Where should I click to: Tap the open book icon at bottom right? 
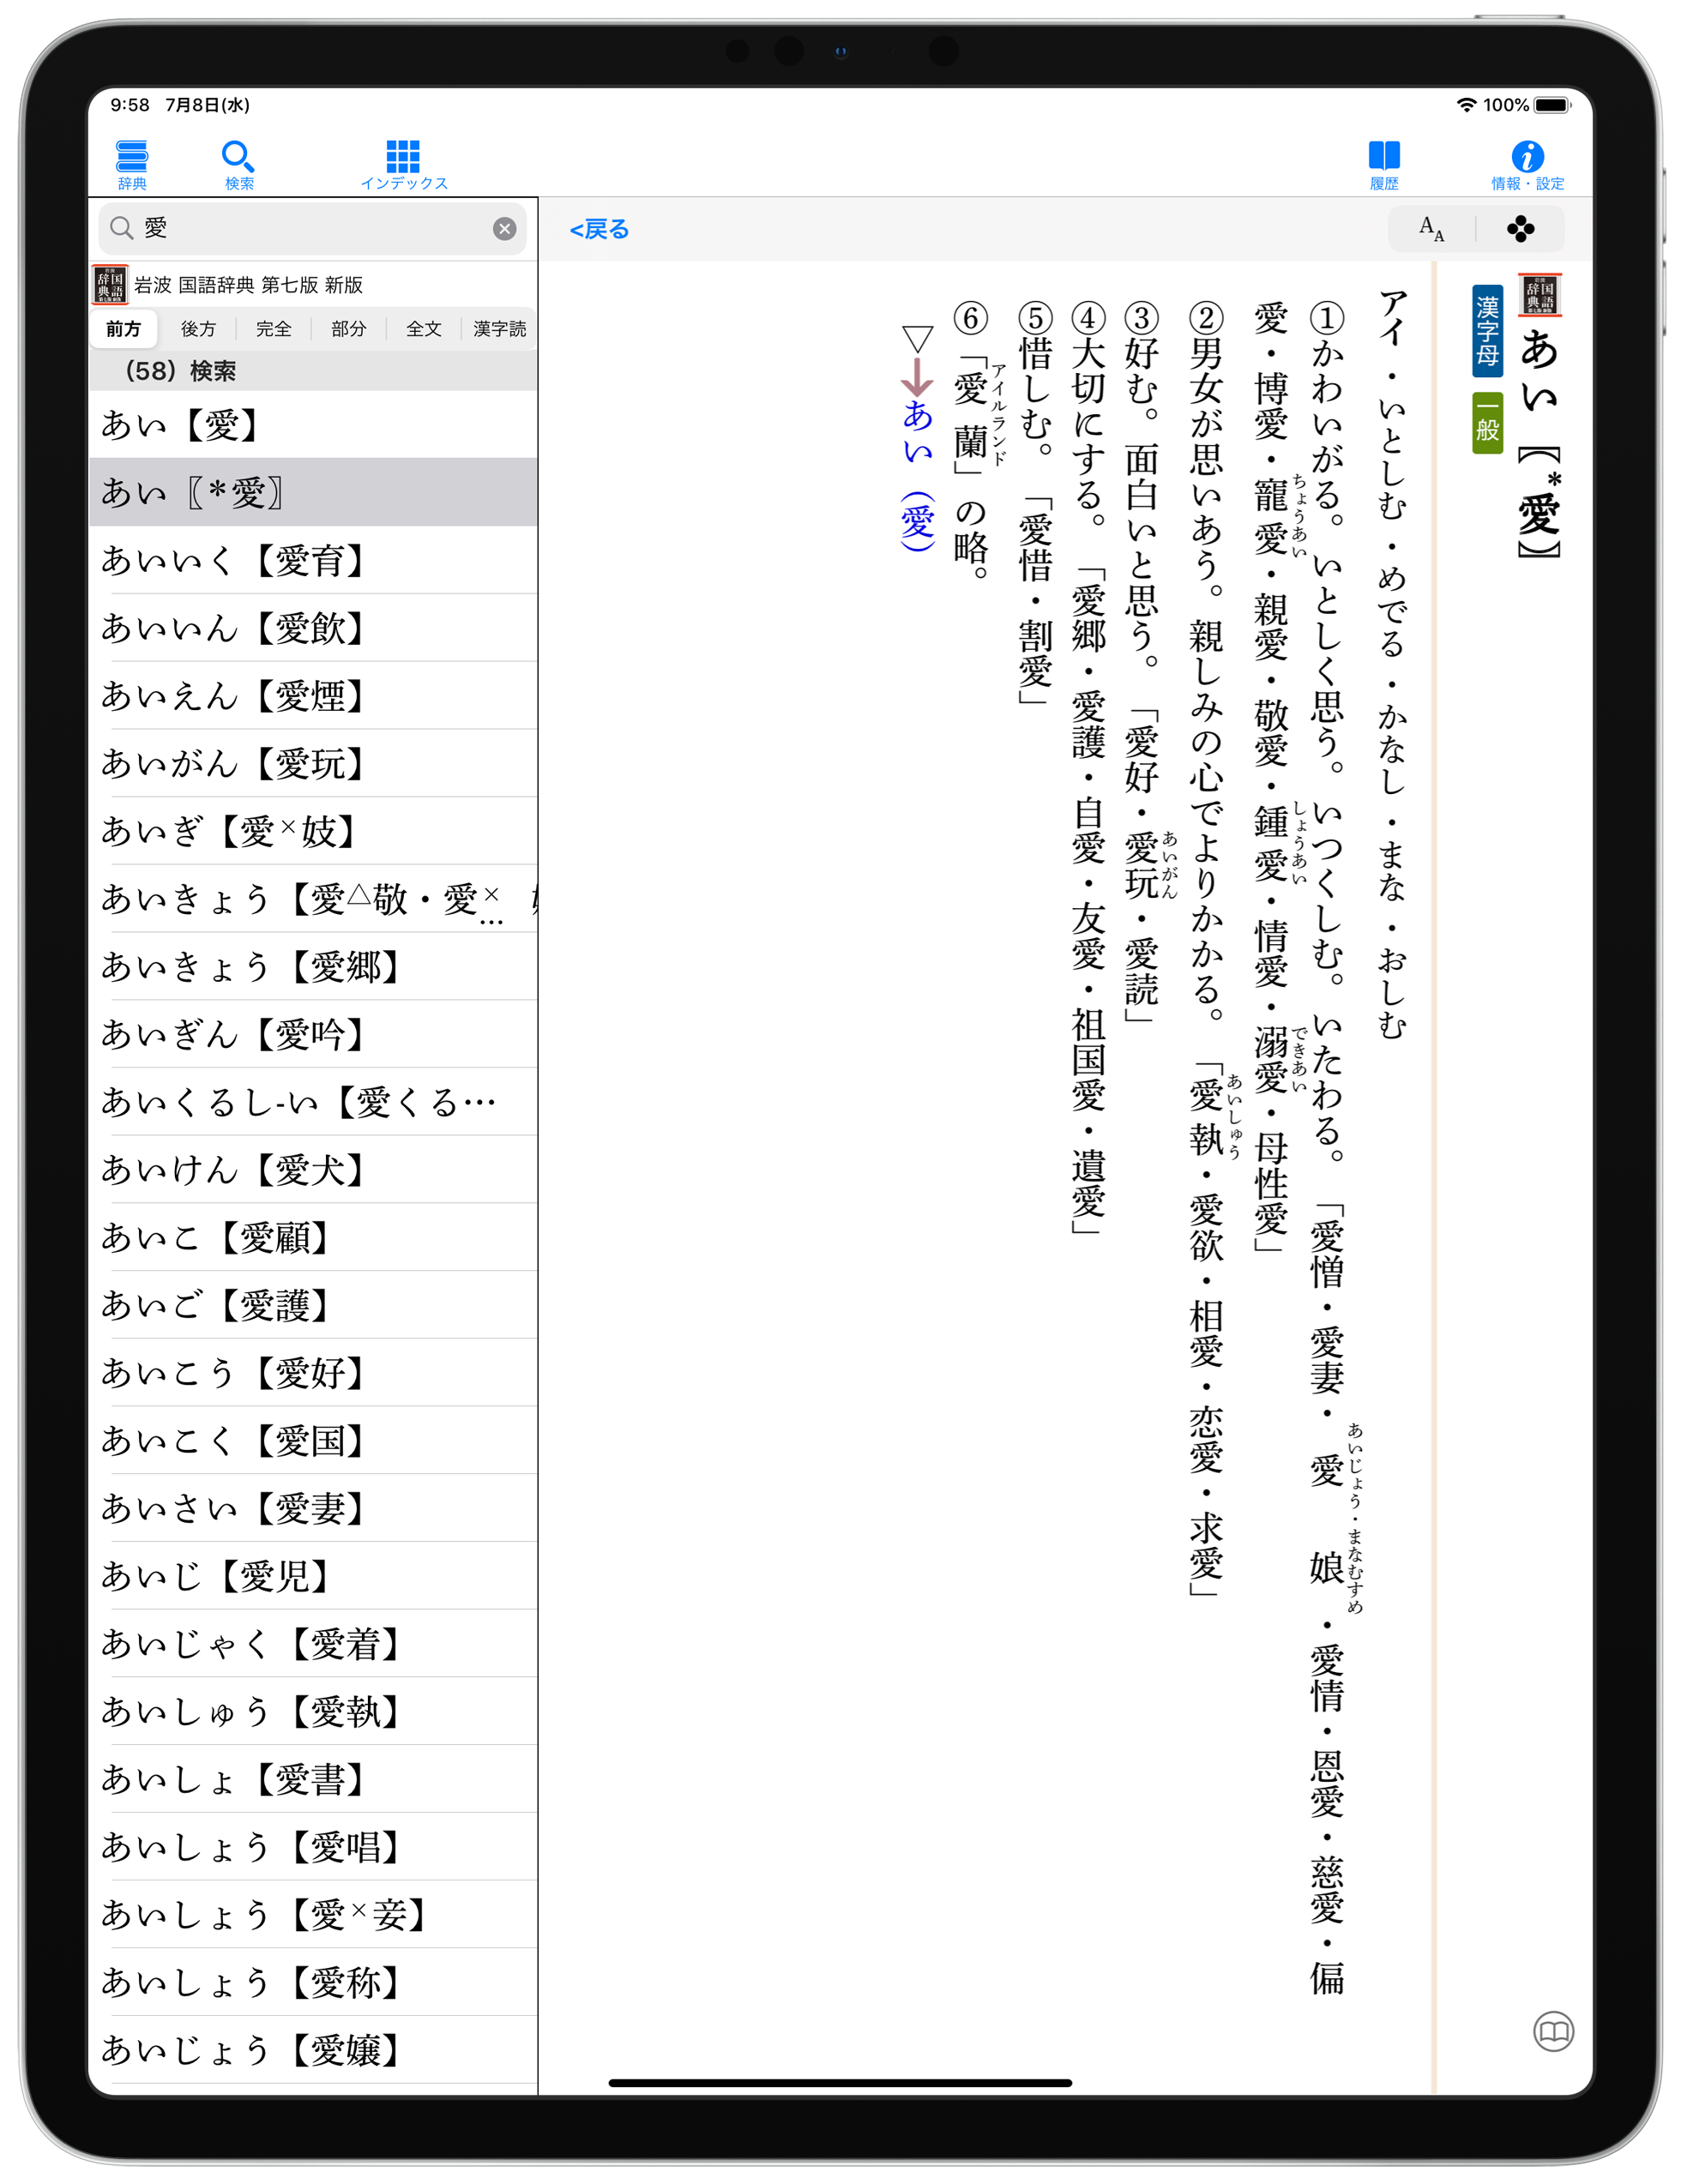(1552, 2031)
